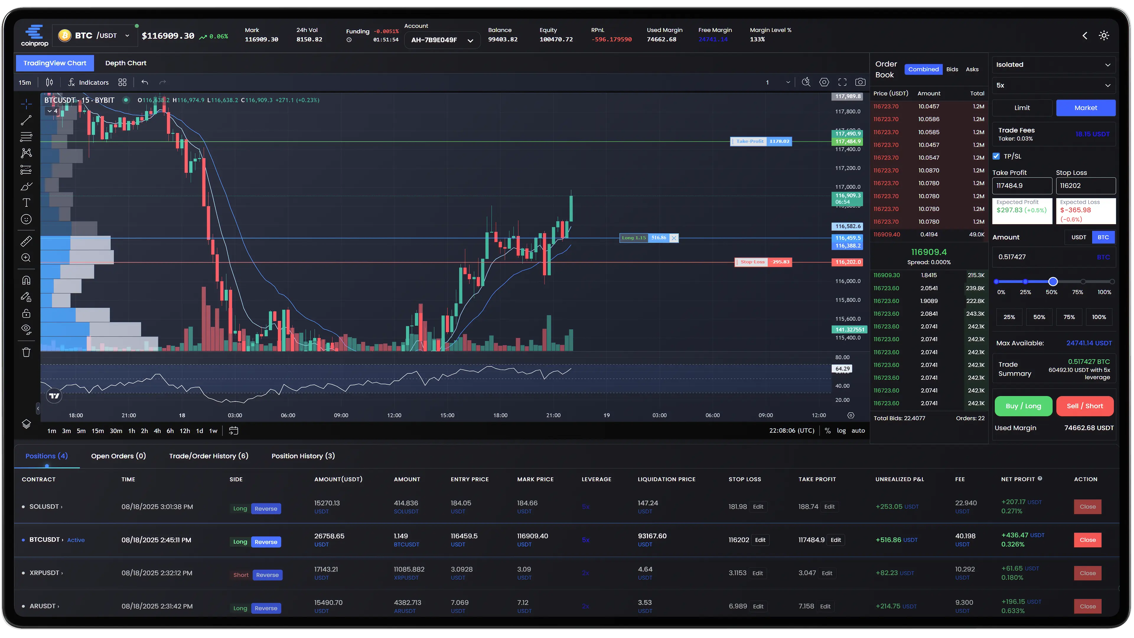1134x638 pixels.
Task: Switch to the Depth Chart tab
Action: pyautogui.click(x=126, y=63)
